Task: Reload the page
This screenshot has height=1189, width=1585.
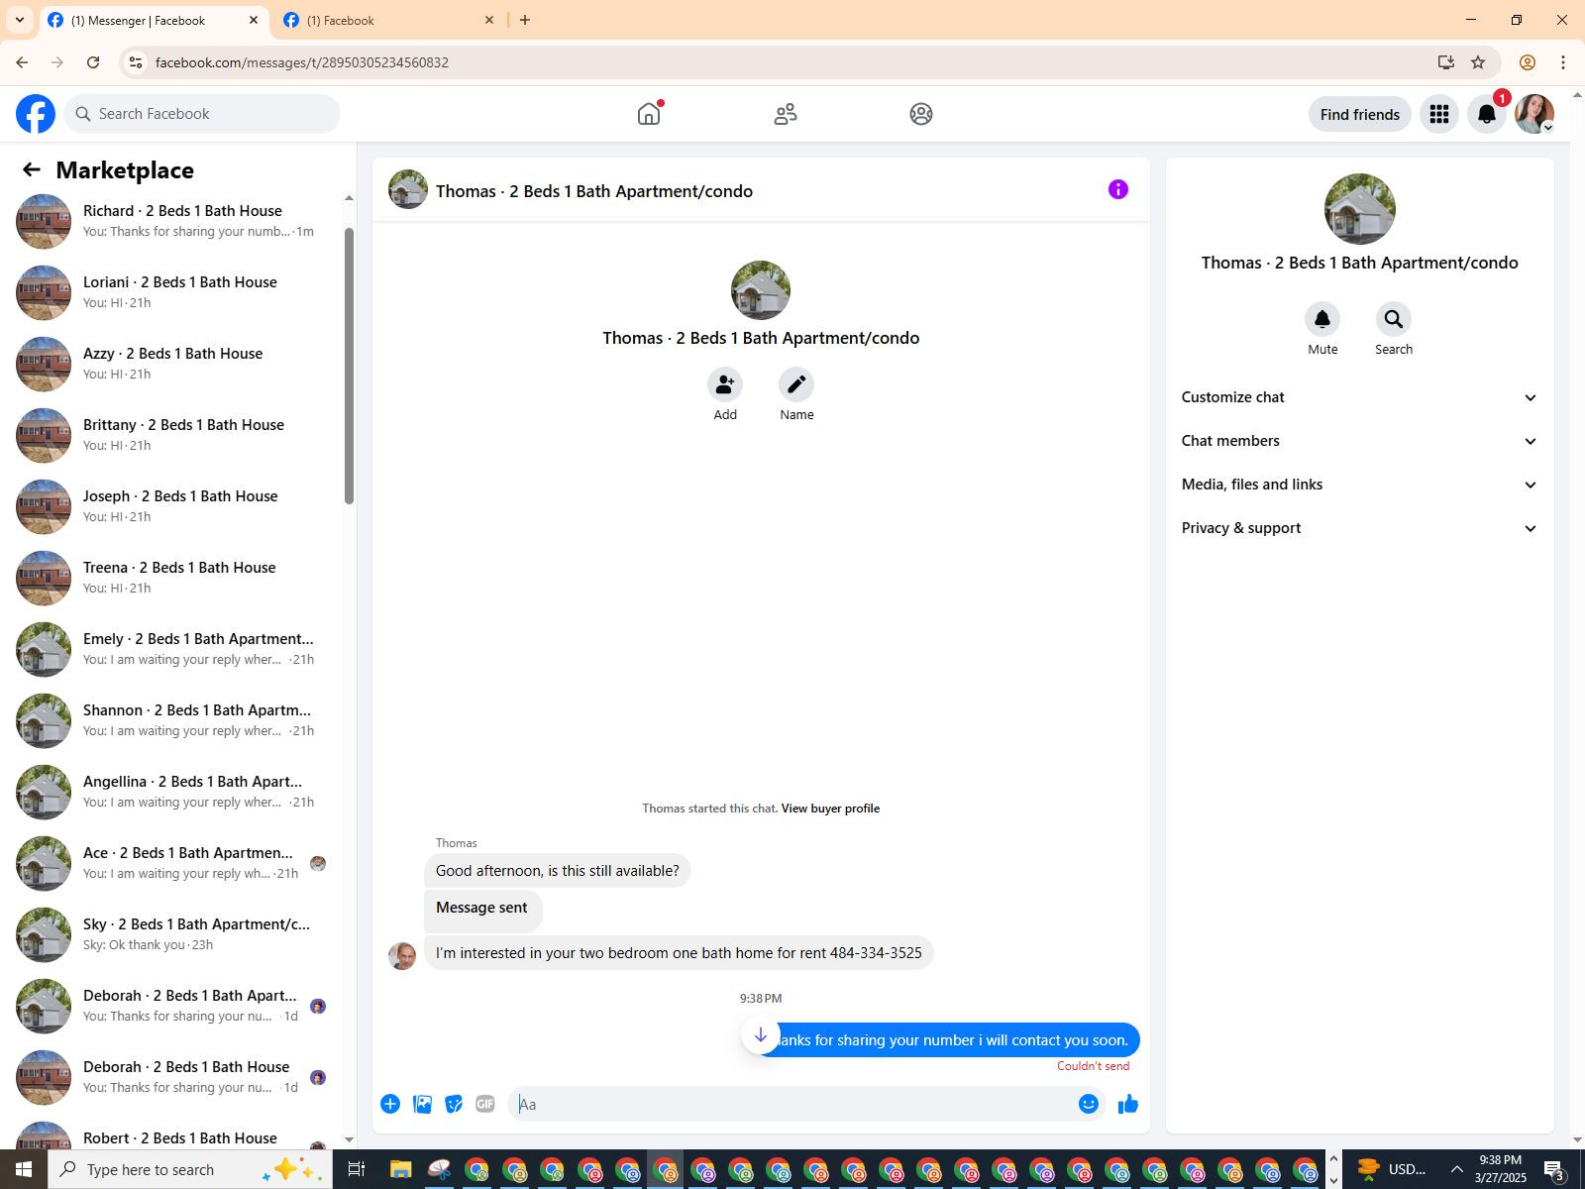Action: [x=93, y=62]
